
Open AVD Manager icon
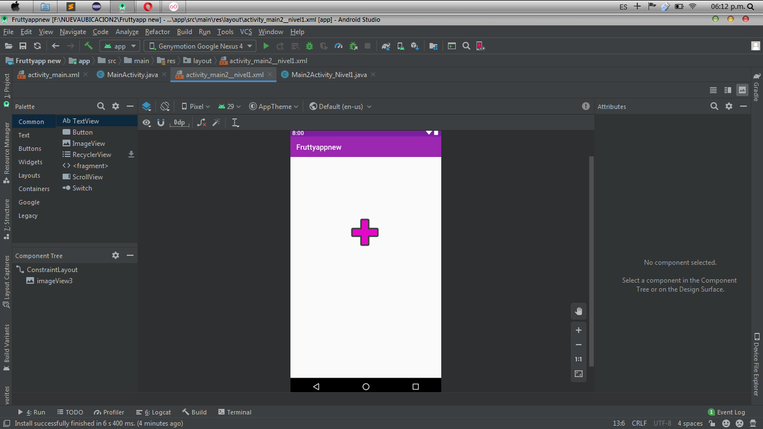click(x=400, y=46)
